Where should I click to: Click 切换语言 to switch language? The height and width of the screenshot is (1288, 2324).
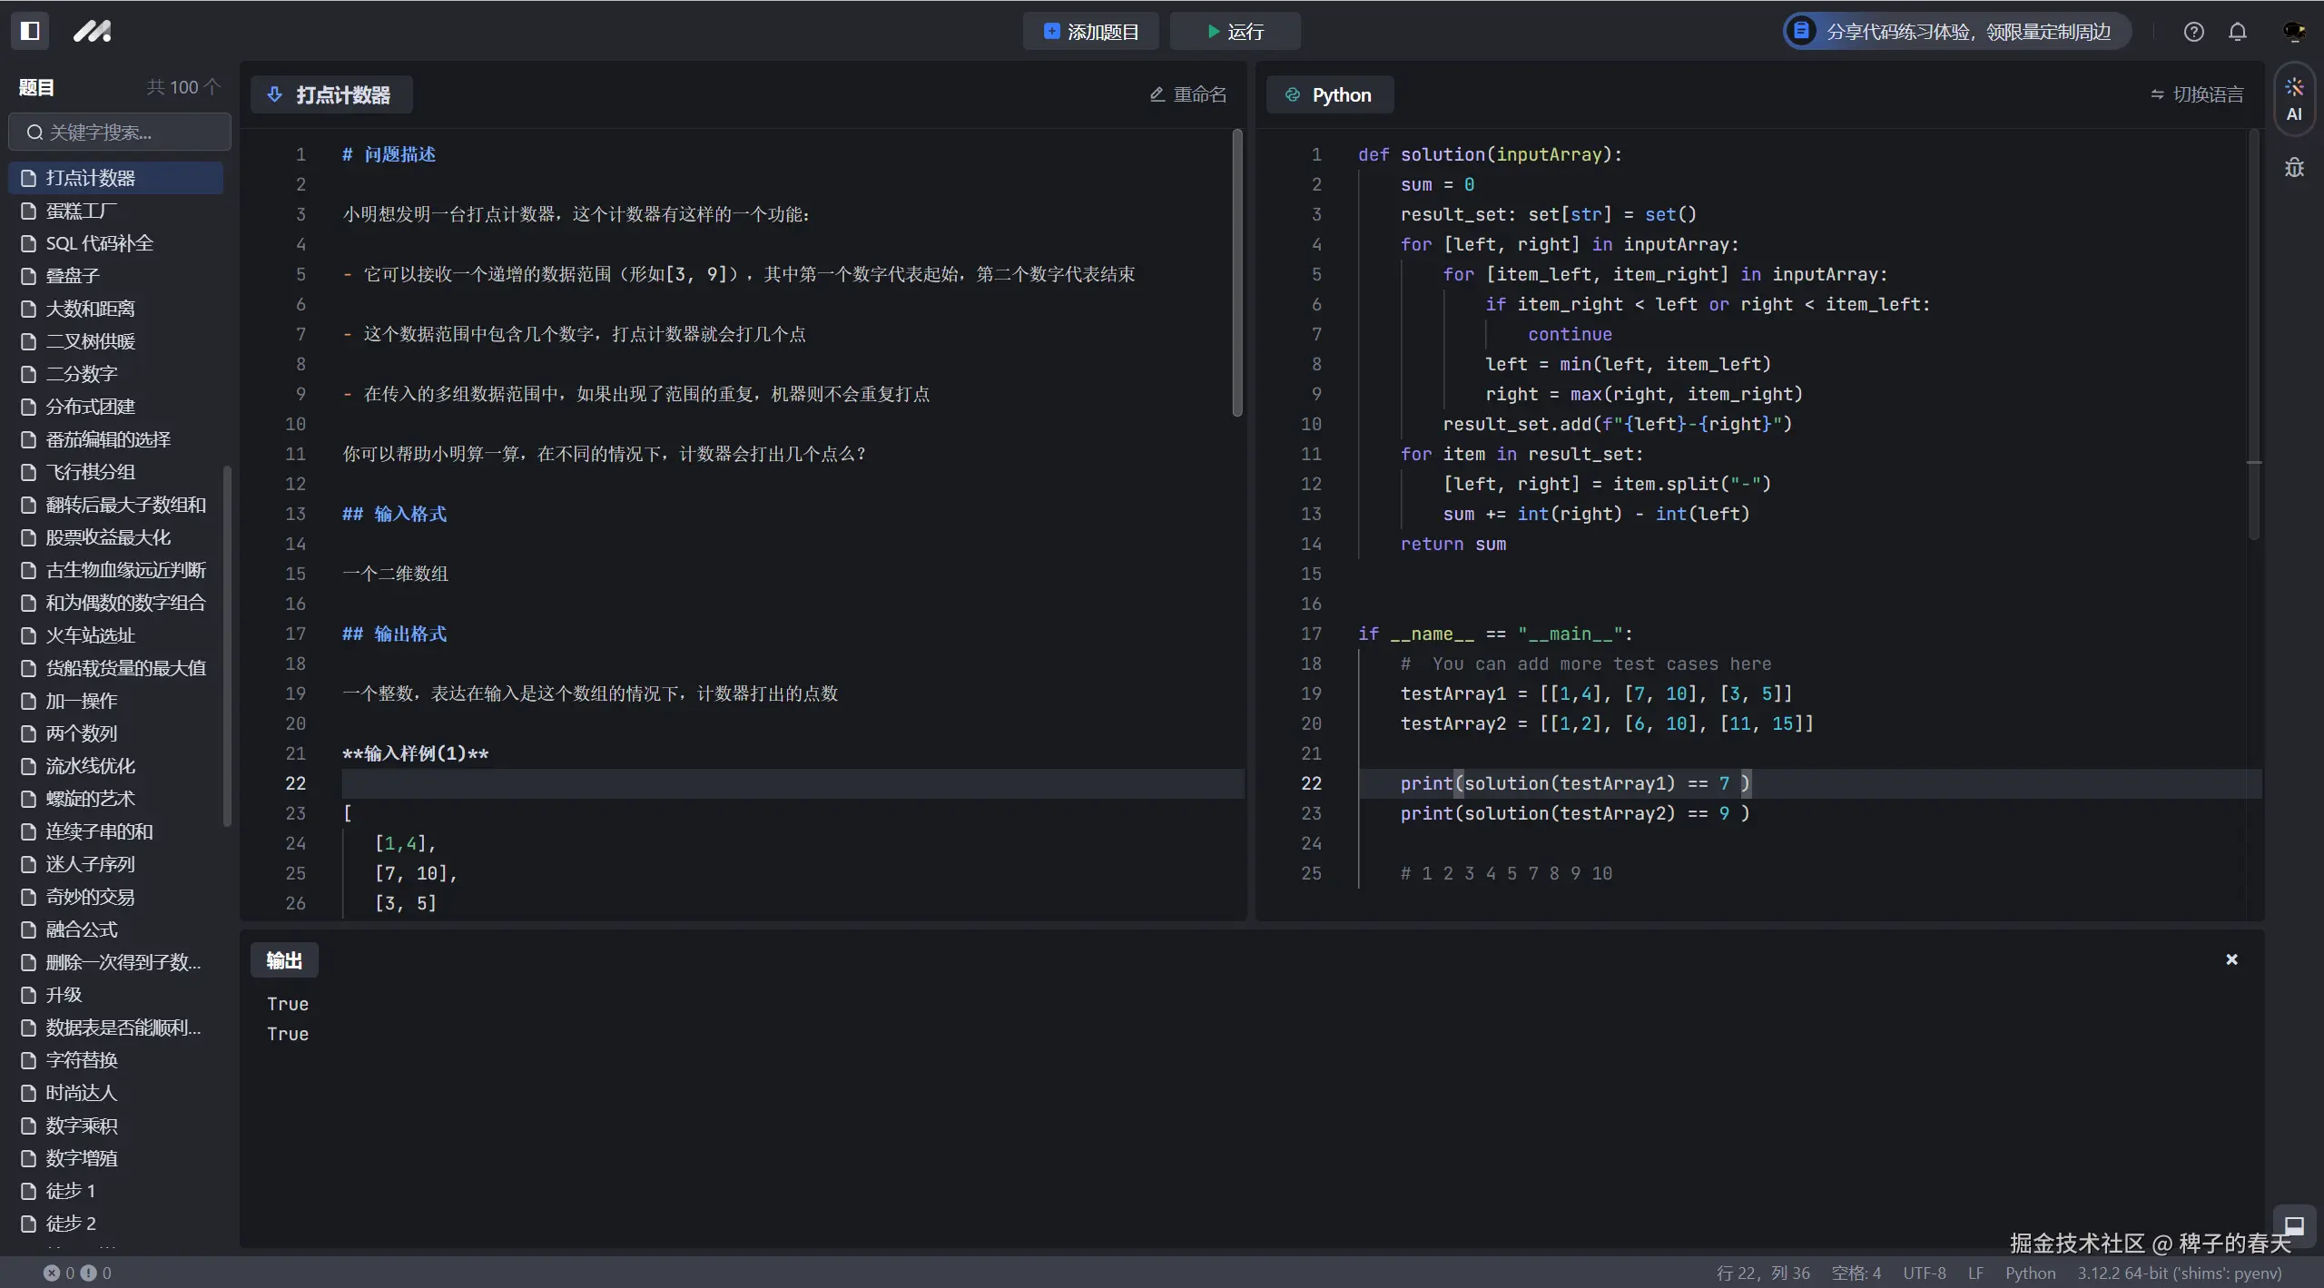click(x=2197, y=94)
